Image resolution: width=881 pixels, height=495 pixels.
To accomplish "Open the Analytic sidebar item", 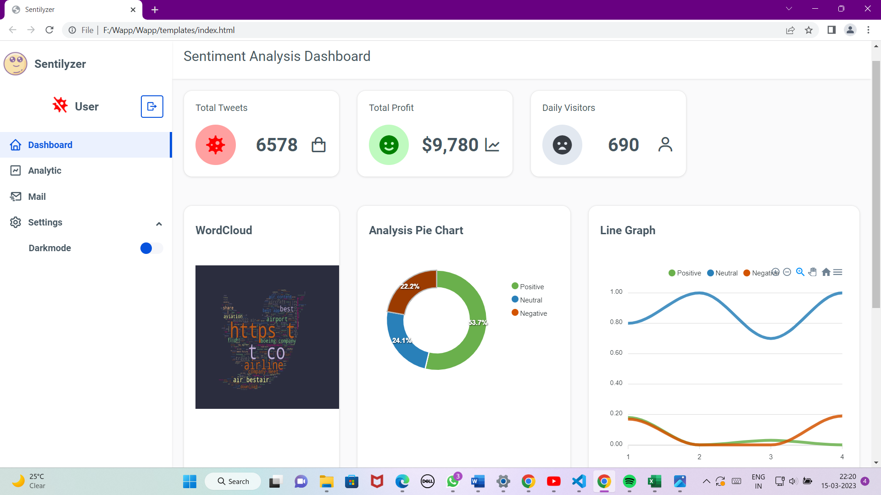I will point(45,170).
